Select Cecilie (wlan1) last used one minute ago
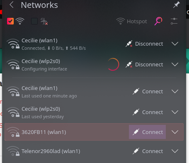The width and height of the screenshot is (189, 163). coord(94,92)
